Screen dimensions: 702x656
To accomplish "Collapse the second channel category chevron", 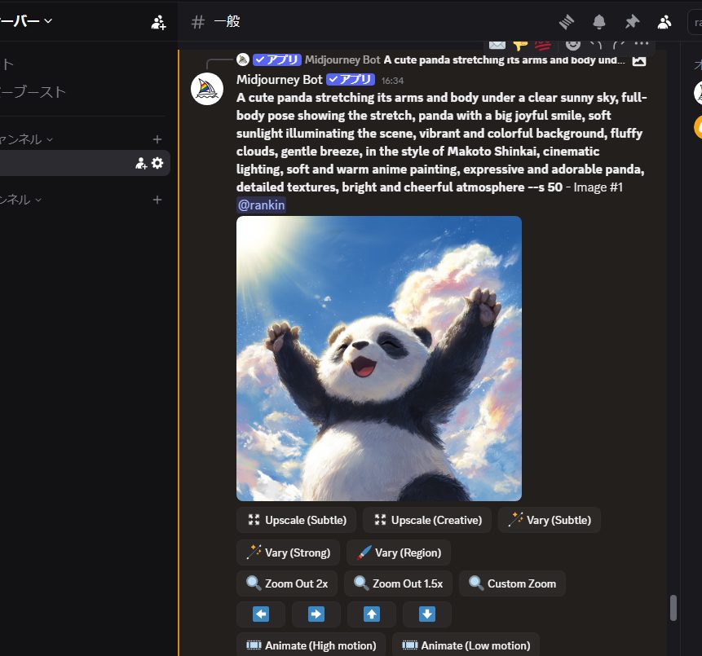I will pos(38,200).
